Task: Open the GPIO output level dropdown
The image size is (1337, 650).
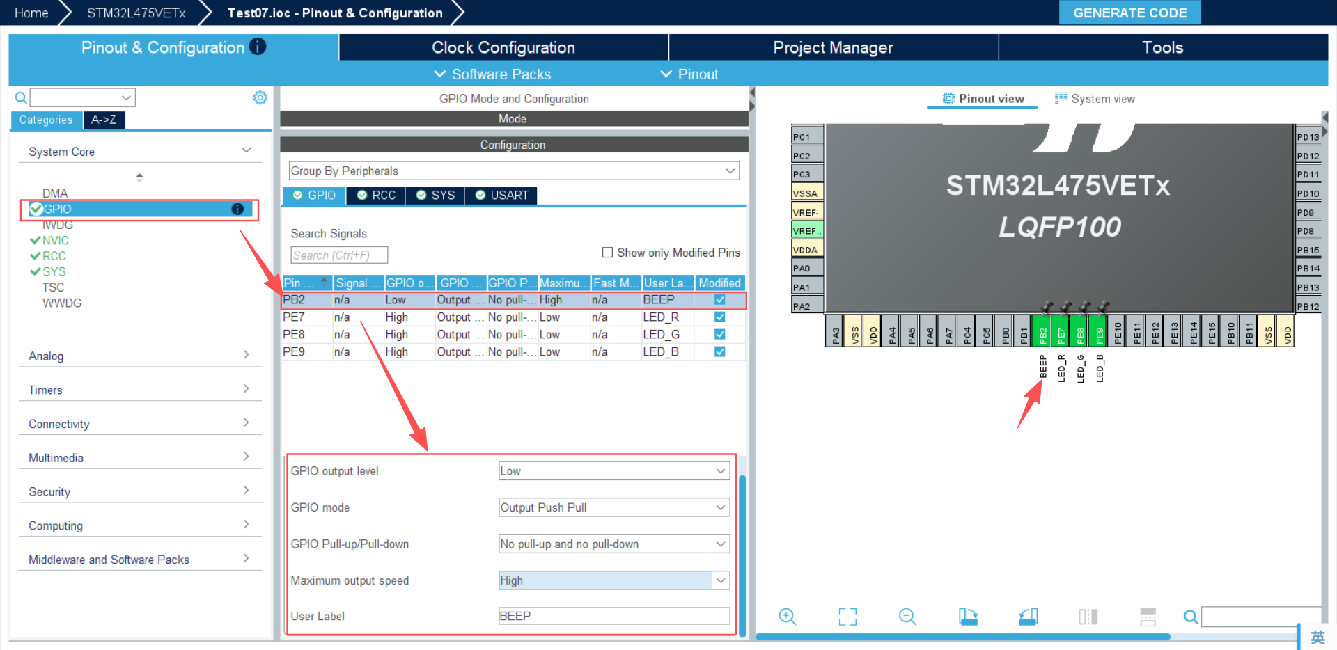Action: click(613, 471)
